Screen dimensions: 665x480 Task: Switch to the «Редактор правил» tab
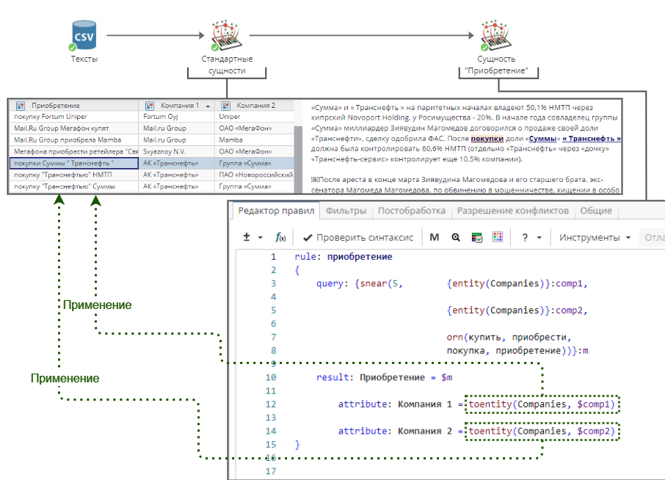[276, 211]
